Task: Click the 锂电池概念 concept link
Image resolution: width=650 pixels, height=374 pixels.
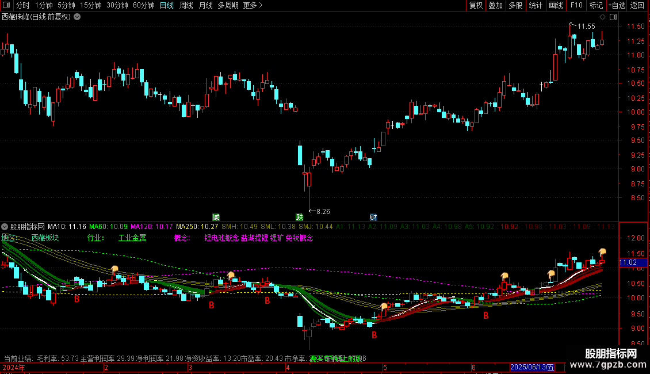Action: (222, 238)
